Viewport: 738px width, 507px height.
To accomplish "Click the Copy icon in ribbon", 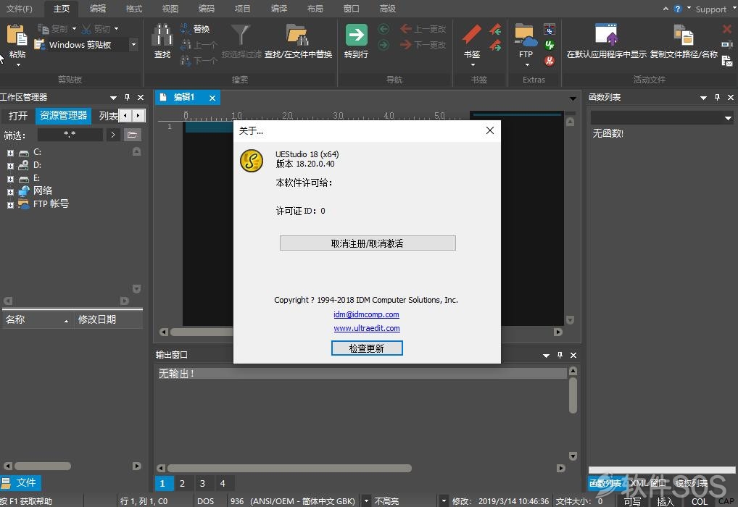I will click(43, 29).
